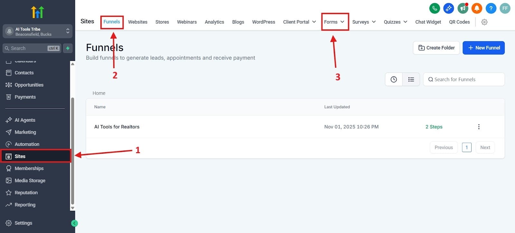Open the blue help question mark icon

point(491,8)
